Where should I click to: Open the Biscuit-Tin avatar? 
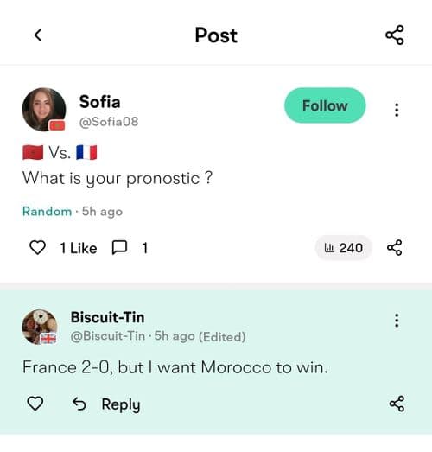pyautogui.click(x=40, y=328)
